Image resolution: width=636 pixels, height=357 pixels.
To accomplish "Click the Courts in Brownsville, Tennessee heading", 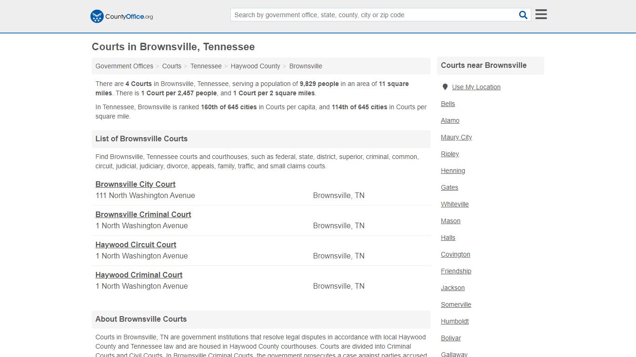I will [x=173, y=47].
